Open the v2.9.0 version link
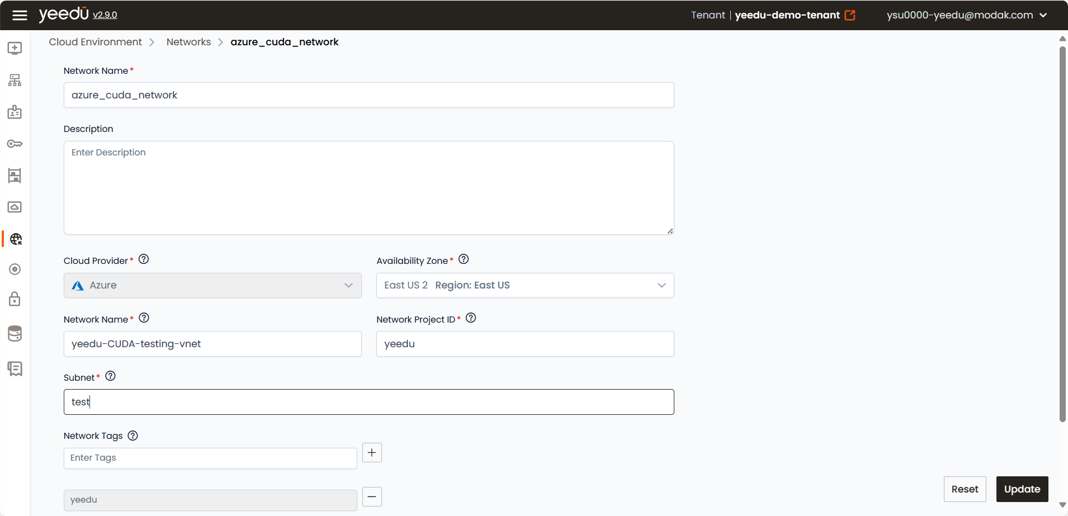The height and width of the screenshot is (516, 1068). (x=105, y=15)
